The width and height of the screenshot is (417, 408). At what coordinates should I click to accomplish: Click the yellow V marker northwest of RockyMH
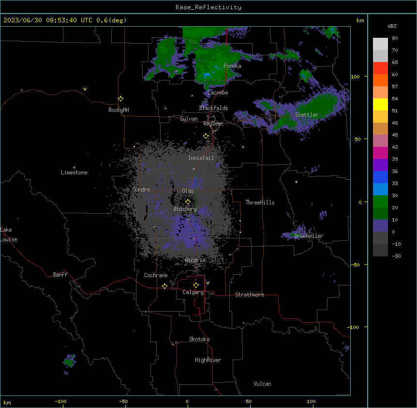pyautogui.click(x=85, y=89)
